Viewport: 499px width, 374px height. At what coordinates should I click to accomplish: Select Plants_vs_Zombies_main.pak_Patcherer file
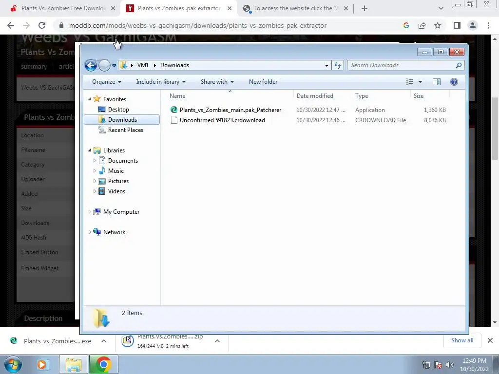click(230, 110)
